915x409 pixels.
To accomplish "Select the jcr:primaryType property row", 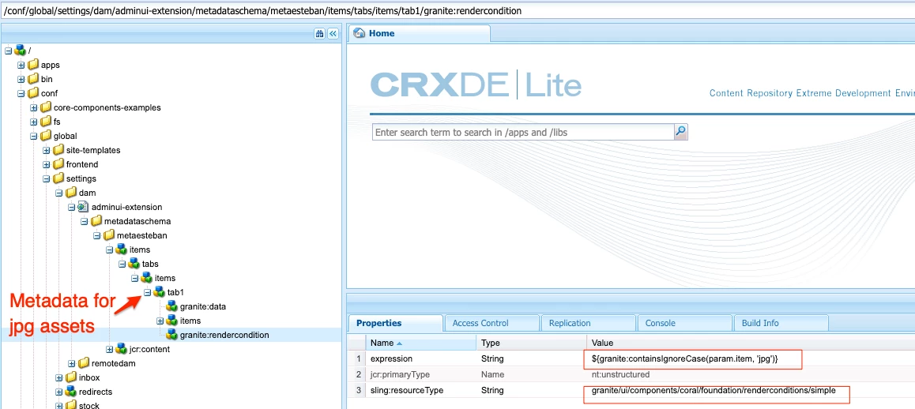I will pos(631,374).
